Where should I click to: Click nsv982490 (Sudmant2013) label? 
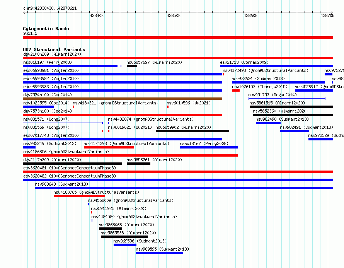[x=282, y=119]
